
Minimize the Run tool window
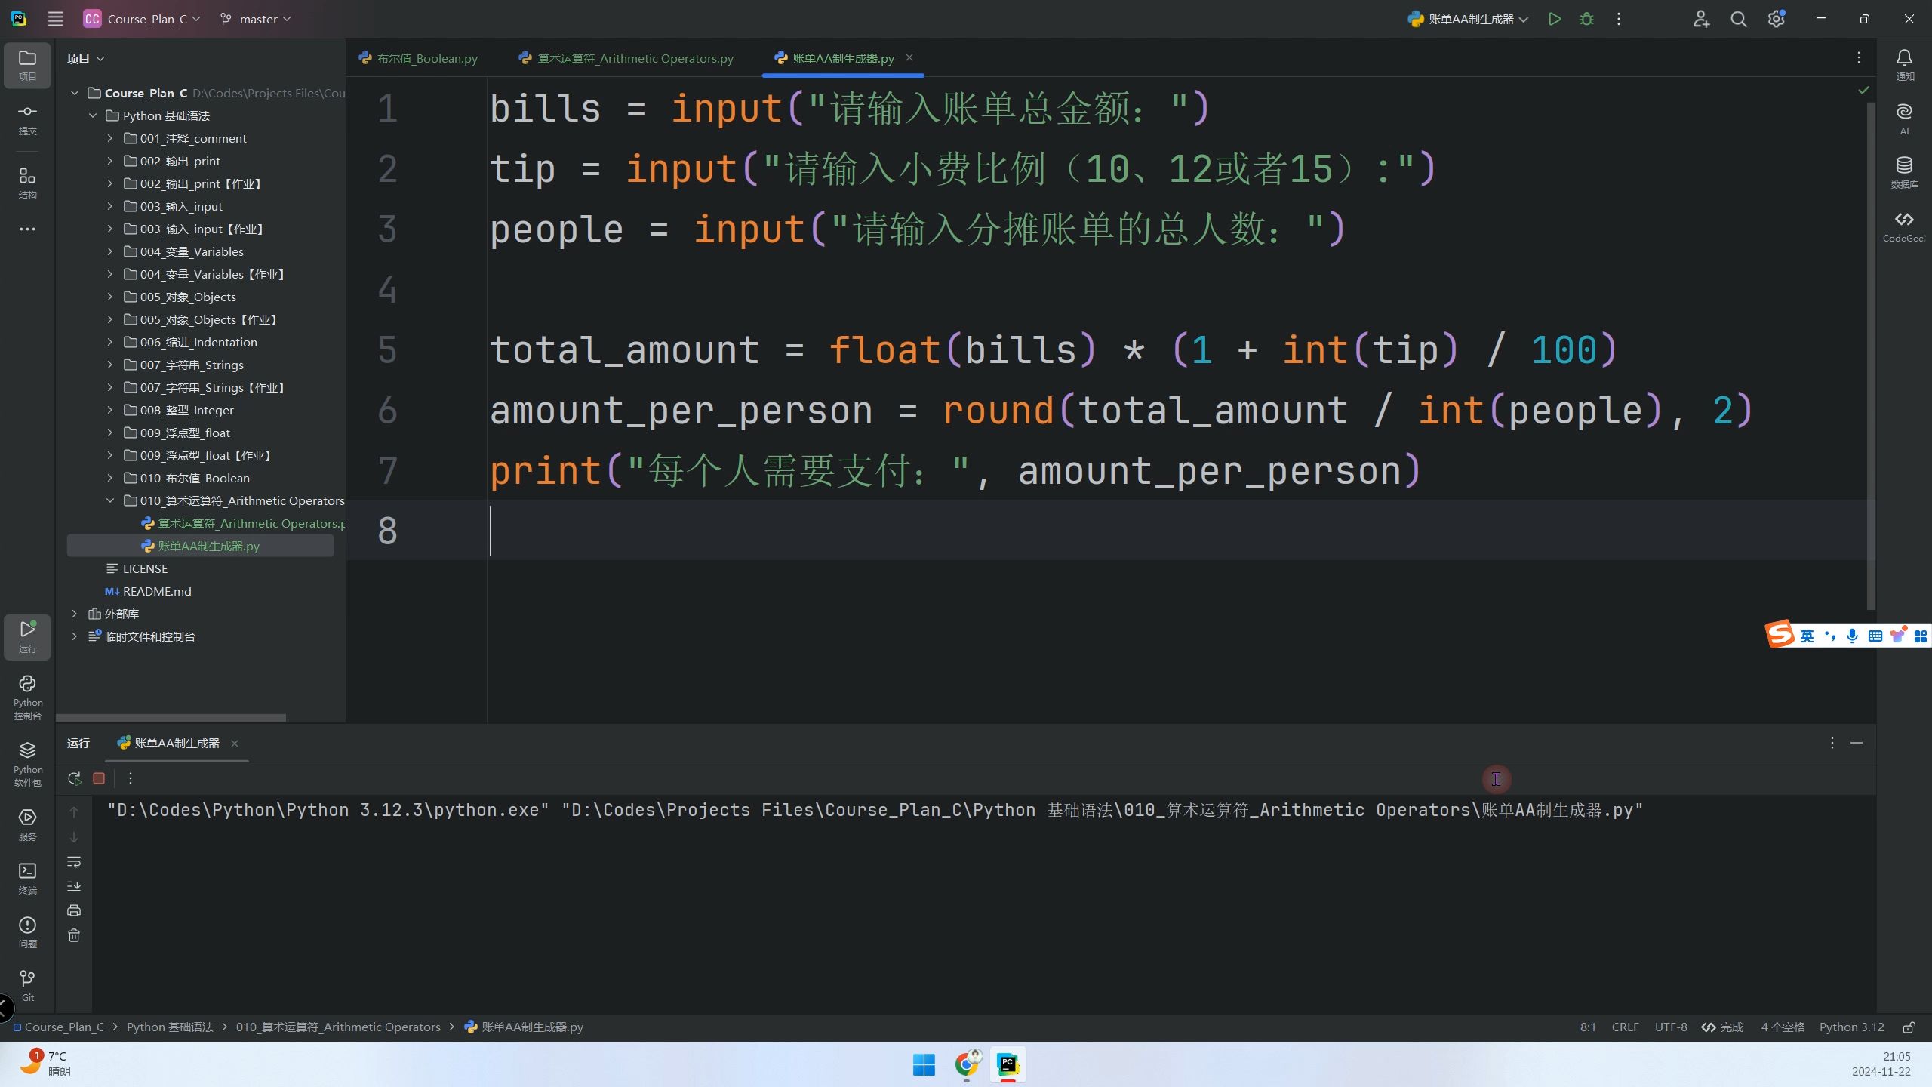1857,743
